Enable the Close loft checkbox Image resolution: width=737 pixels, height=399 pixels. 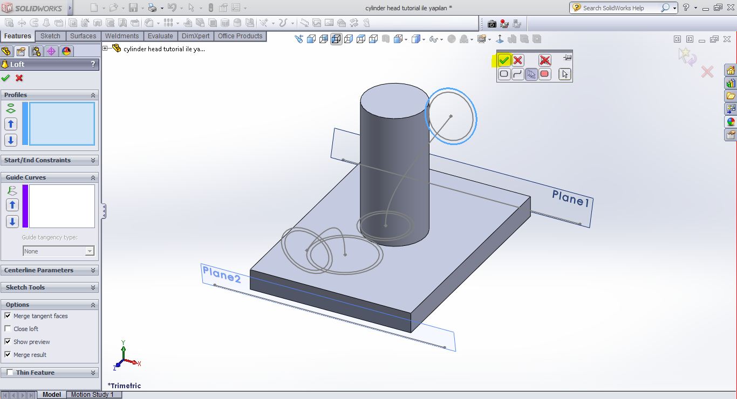point(8,329)
